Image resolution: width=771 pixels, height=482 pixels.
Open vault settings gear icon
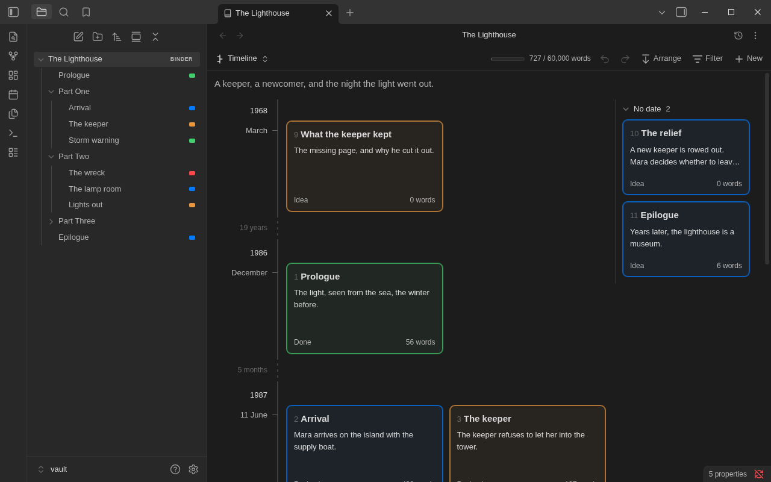pos(193,469)
